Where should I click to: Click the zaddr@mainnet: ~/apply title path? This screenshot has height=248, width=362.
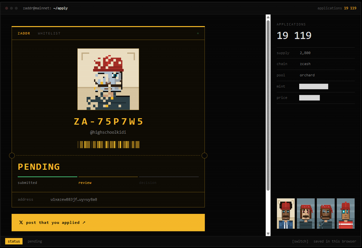[45, 8]
